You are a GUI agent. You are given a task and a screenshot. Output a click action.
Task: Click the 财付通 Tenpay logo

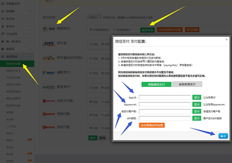pos(49,58)
